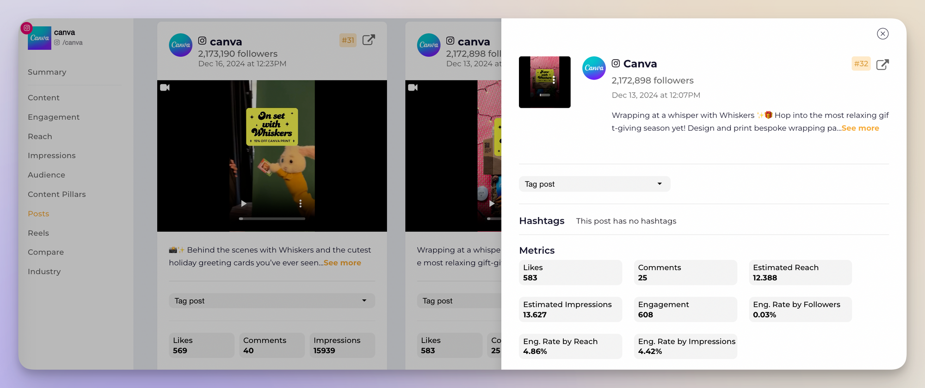Screen dimensions: 925x388
Task: Open Tag post dropdown on post #31
Action: (x=272, y=301)
